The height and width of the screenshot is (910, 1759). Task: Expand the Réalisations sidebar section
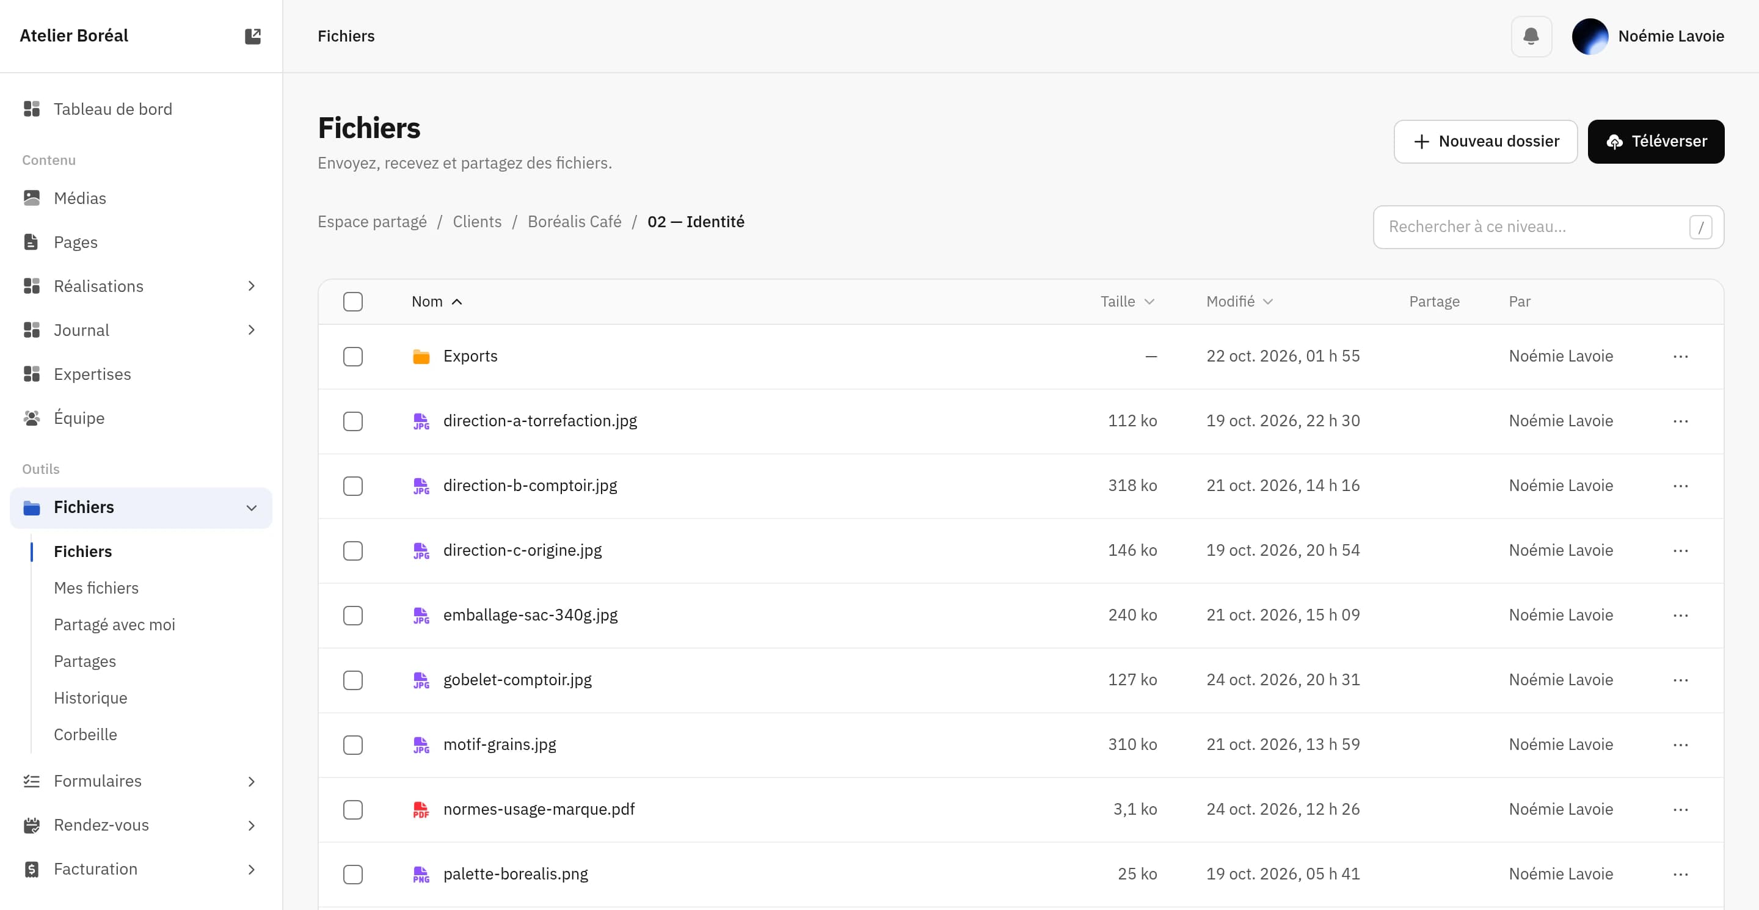[251, 286]
